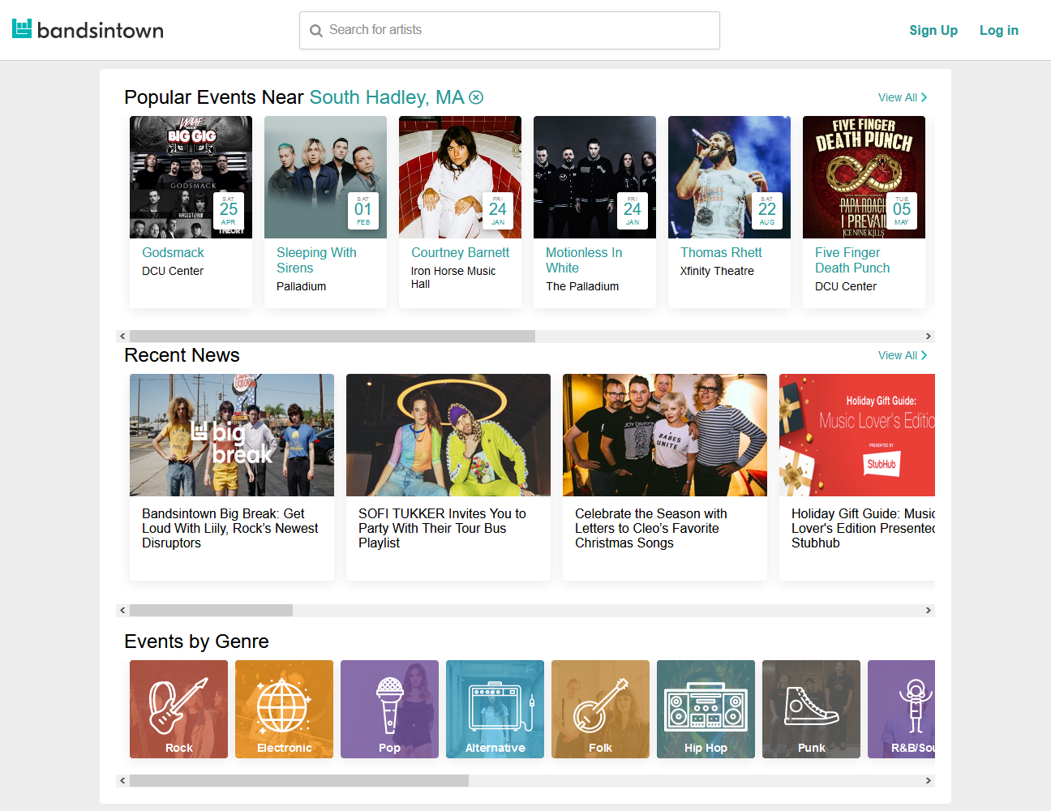Image resolution: width=1051 pixels, height=811 pixels.
Task: Click right arrow of Popular Events scrollbar
Action: 929,336
